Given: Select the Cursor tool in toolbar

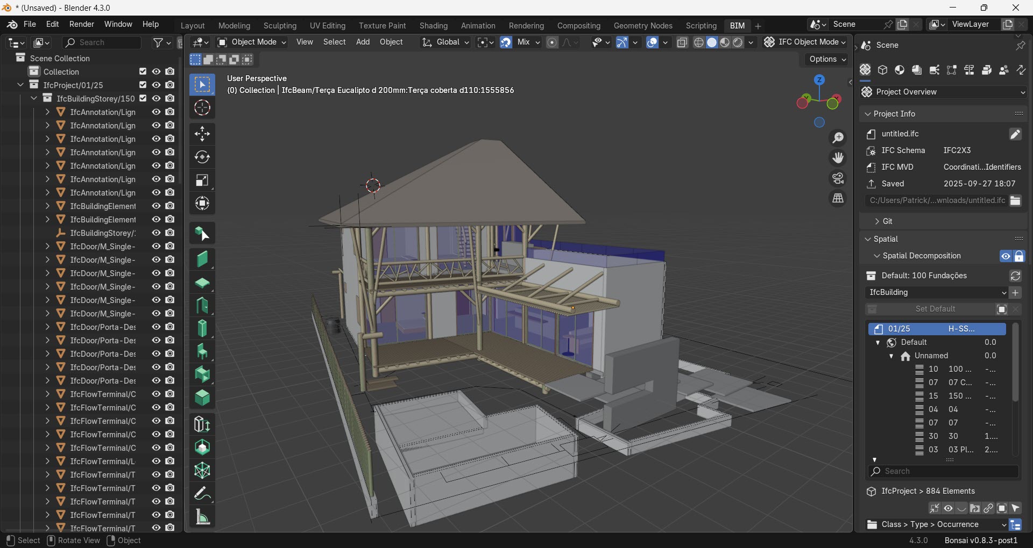Looking at the screenshot, I should tap(202, 108).
